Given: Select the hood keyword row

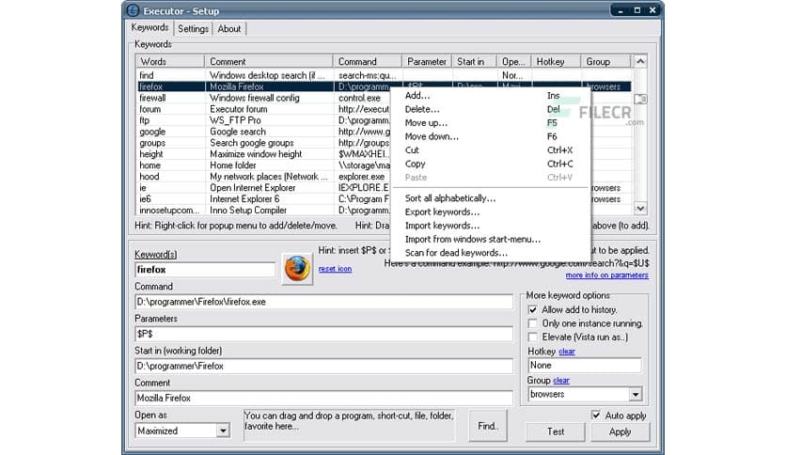Looking at the screenshot, I should coord(263,177).
